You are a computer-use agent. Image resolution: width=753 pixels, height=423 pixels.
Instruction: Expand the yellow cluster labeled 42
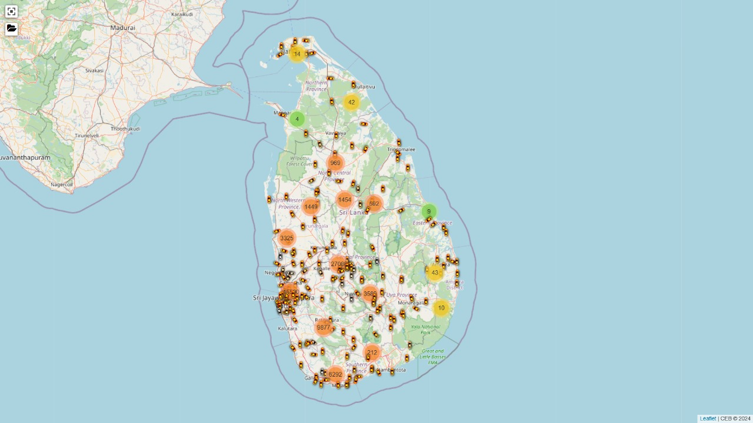coord(351,102)
